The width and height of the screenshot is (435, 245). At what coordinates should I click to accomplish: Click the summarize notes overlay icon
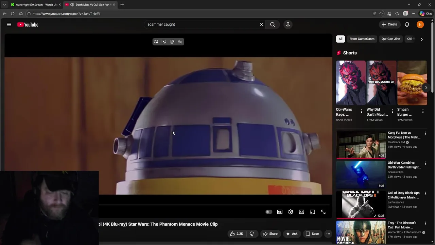pyautogui.click(x=172, y=42)
